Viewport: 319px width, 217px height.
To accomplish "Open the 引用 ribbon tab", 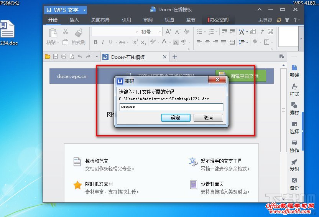I will coord(127,20).
